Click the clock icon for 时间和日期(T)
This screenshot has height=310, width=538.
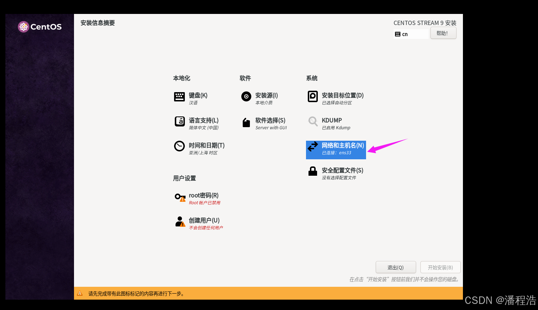(179, 146)
